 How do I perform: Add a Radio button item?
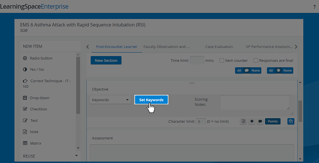point(38,58)
